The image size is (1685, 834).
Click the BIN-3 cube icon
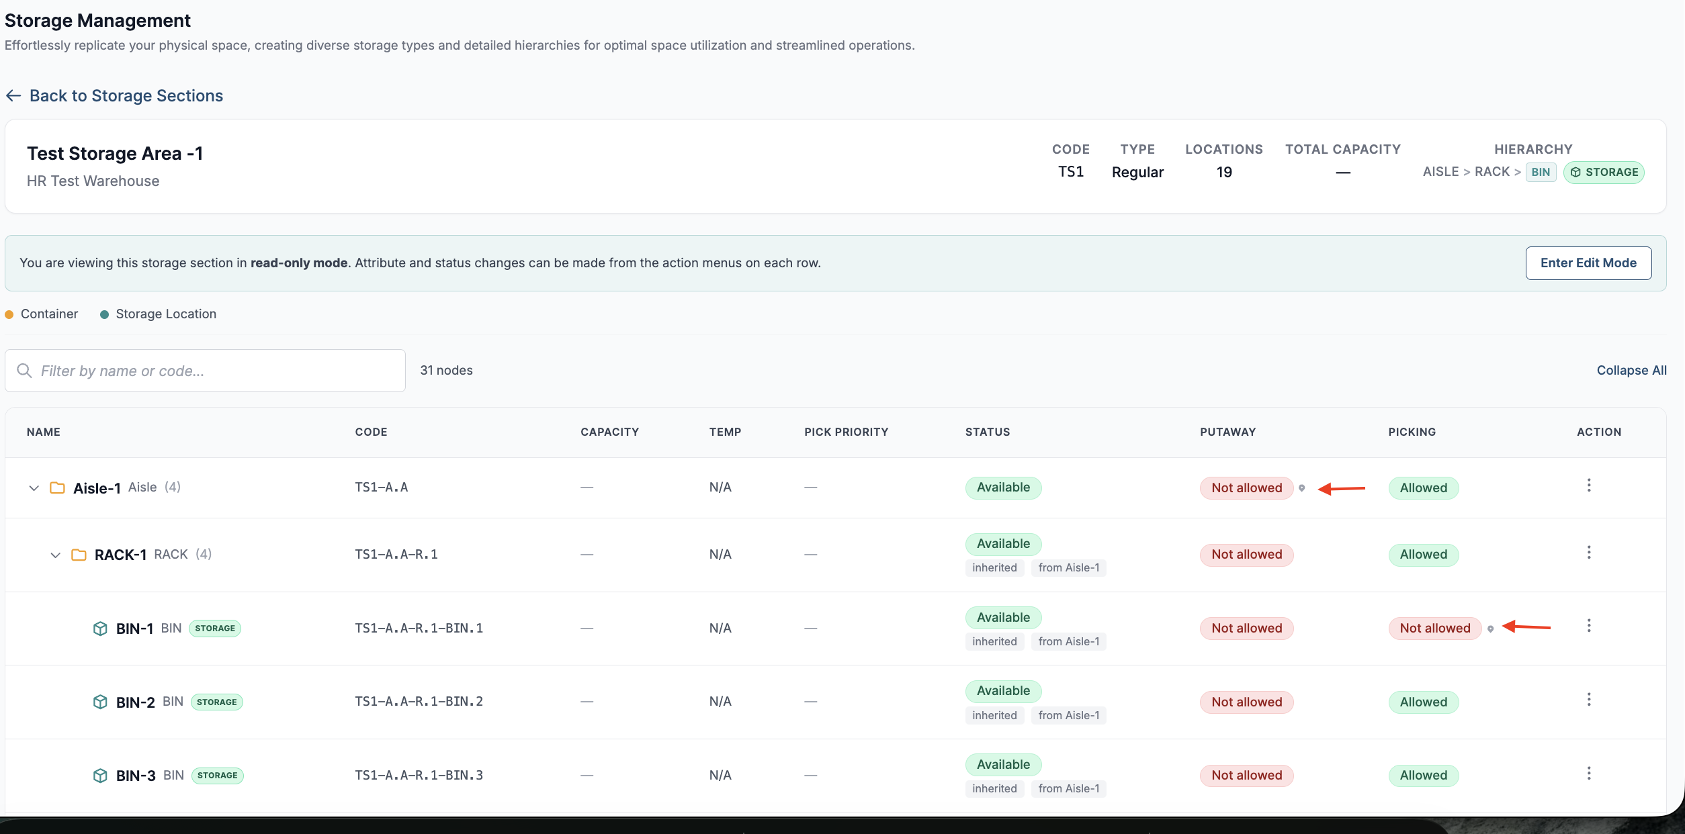(100, 776)
